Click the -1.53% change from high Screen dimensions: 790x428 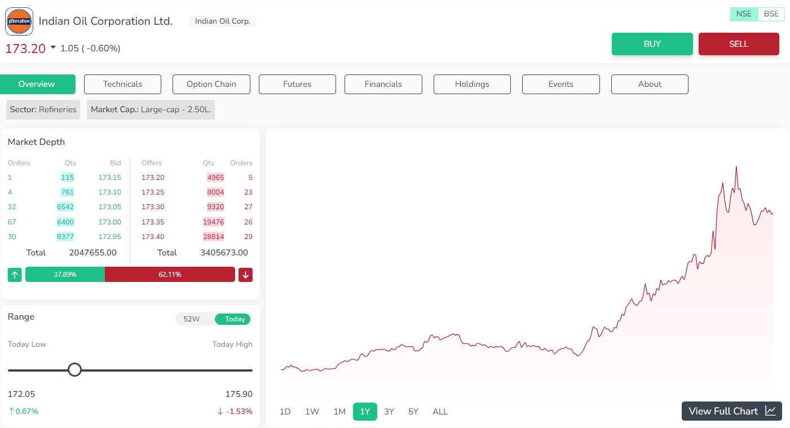[235, 411]
